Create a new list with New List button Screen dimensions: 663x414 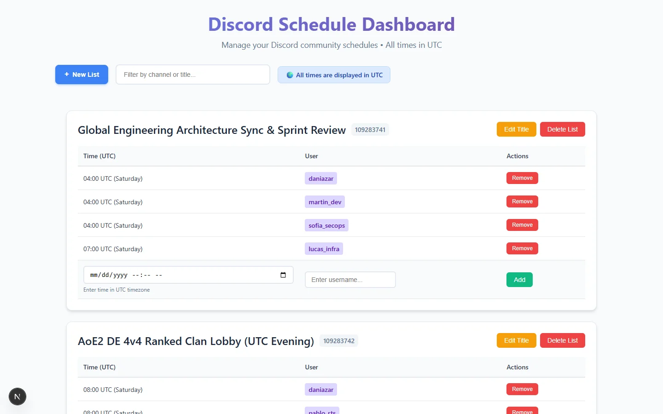coord(81,75)
